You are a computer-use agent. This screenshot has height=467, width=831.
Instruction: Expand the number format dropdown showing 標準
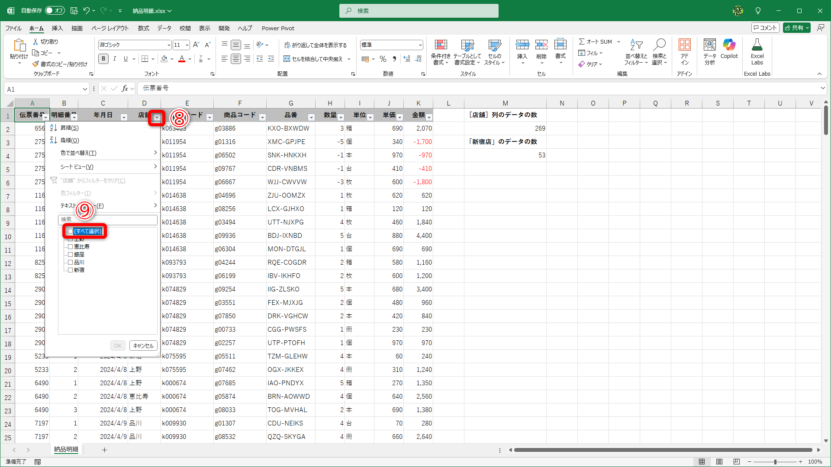[x=420, y=45]
